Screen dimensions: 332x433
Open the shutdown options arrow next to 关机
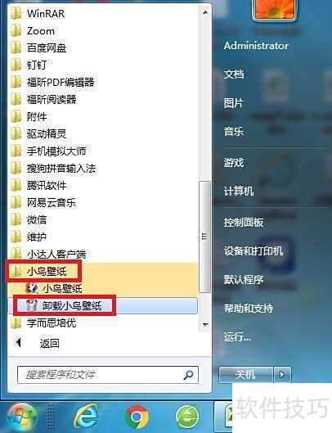pos(282,375)
